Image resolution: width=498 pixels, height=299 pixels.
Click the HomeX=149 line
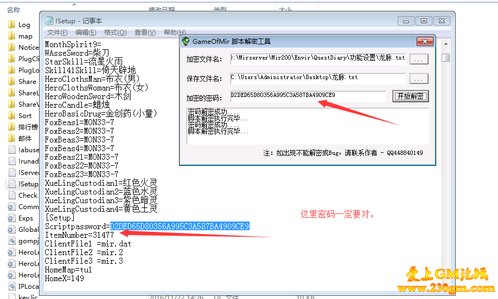pos(65,278)
